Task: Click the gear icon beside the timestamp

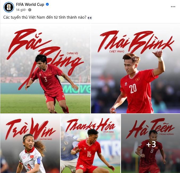Action: pos(30,10)
